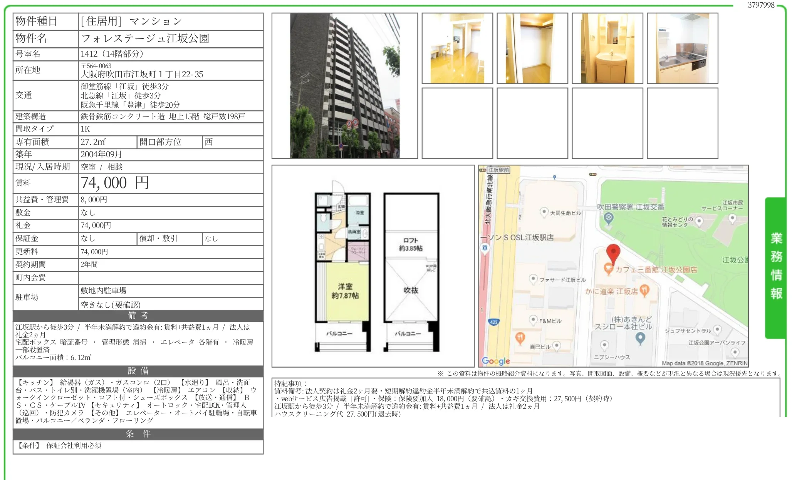Click the 大同生命ビル map pin
This screenshot has width=792, height=480.
pos(544,212)
